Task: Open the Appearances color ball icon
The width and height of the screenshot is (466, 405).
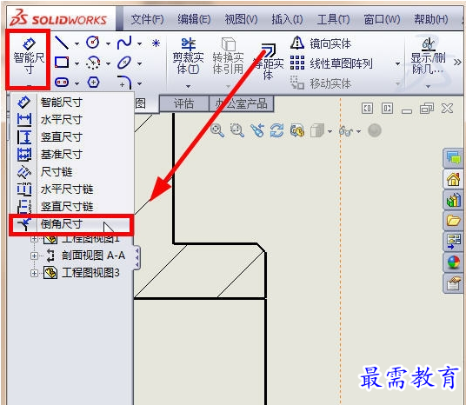Action: 453,262
